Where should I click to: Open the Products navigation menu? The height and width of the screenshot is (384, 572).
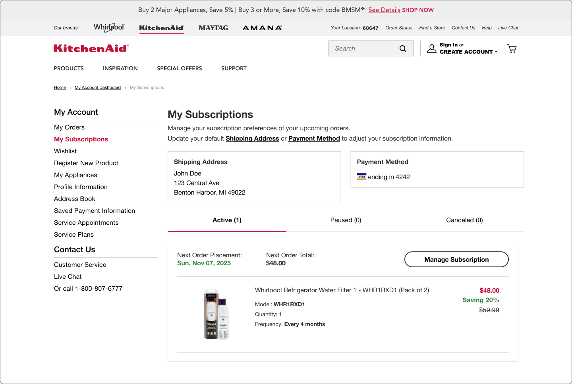click(x=69, y=68)
